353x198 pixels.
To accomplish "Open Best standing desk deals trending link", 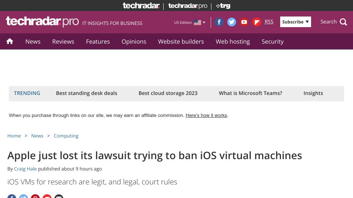I will [87, 93].
